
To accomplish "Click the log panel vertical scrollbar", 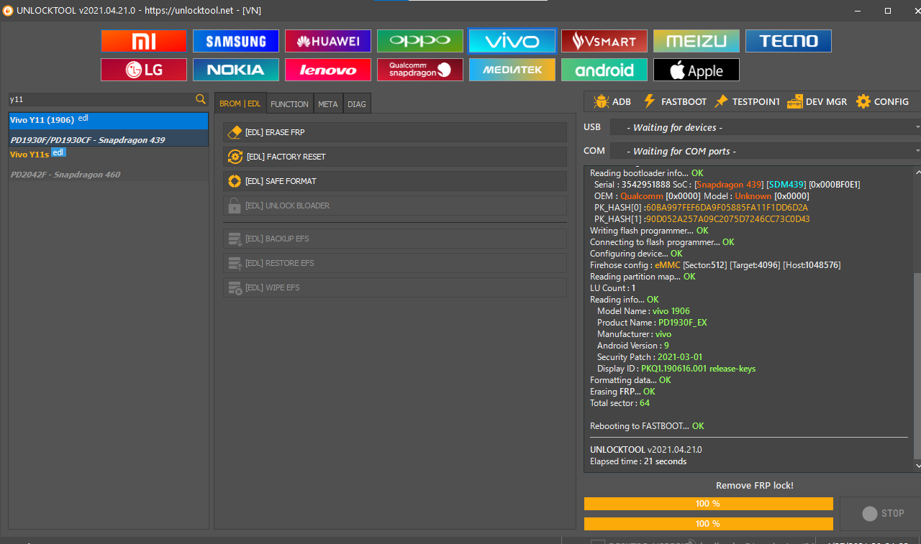I will (917, 366).
